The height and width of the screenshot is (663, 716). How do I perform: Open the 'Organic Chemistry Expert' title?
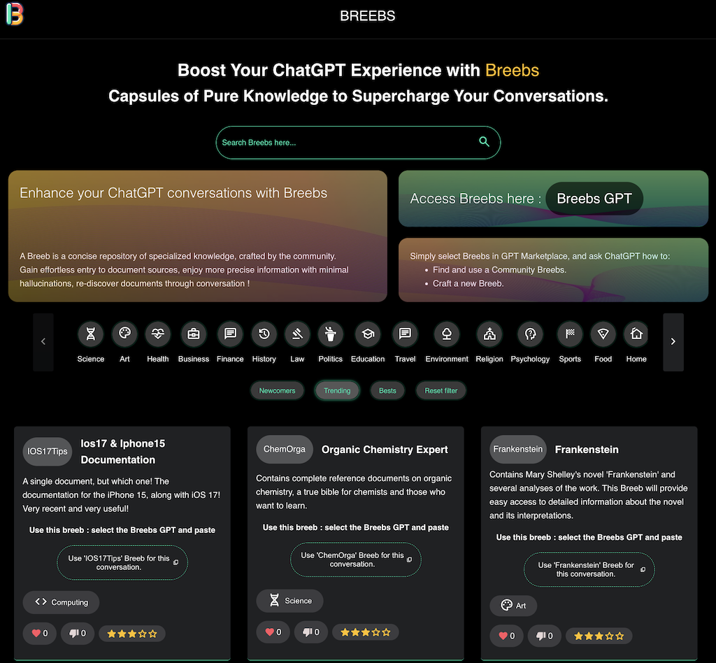click(x=385, y=450)
